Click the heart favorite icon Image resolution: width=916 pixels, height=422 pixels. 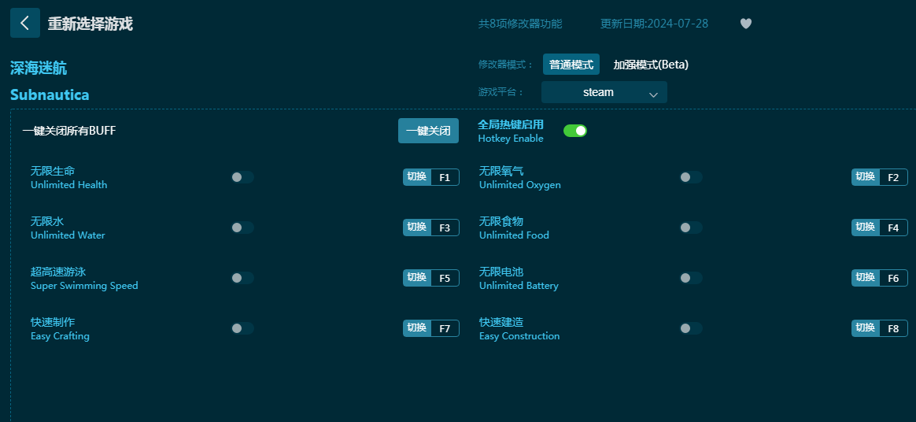tap(745, 24)
